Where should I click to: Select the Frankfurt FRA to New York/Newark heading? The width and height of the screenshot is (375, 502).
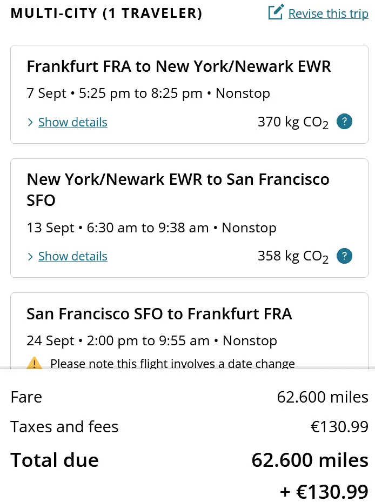click(x=178, y=66)
